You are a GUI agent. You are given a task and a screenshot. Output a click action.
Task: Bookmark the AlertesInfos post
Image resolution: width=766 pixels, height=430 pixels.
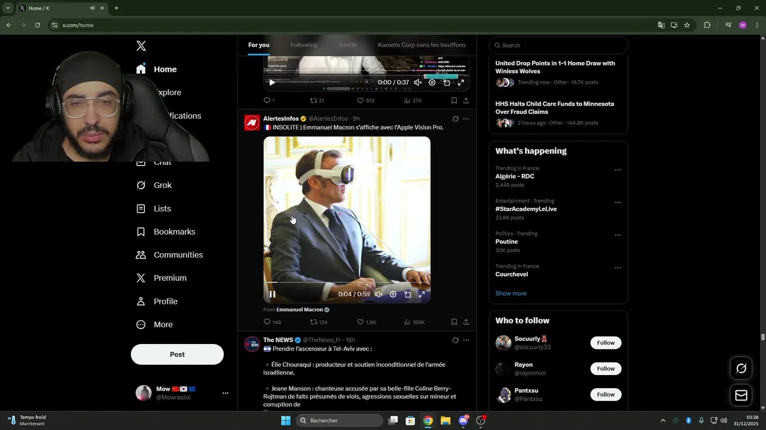454,322
